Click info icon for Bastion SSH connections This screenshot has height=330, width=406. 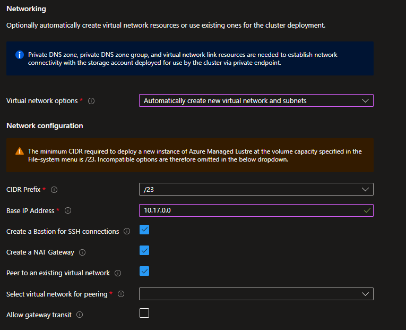click(x=126, y=232)
